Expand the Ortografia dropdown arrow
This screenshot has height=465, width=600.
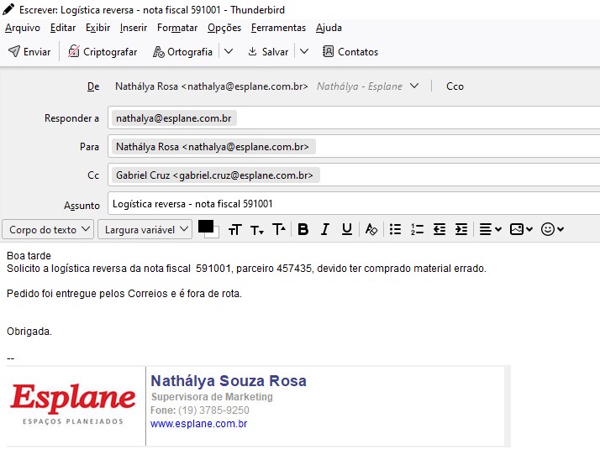(x=229, y=52)
